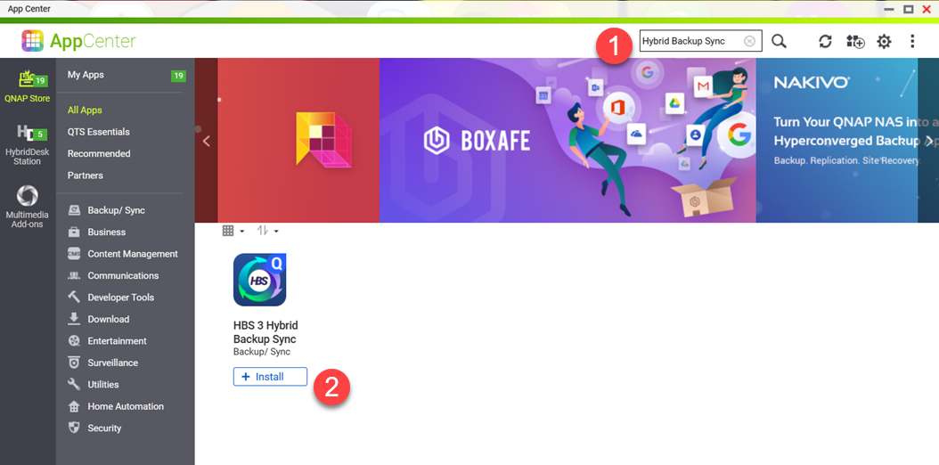Click inside the search input field
939x465 pixels.
[690, 41]
